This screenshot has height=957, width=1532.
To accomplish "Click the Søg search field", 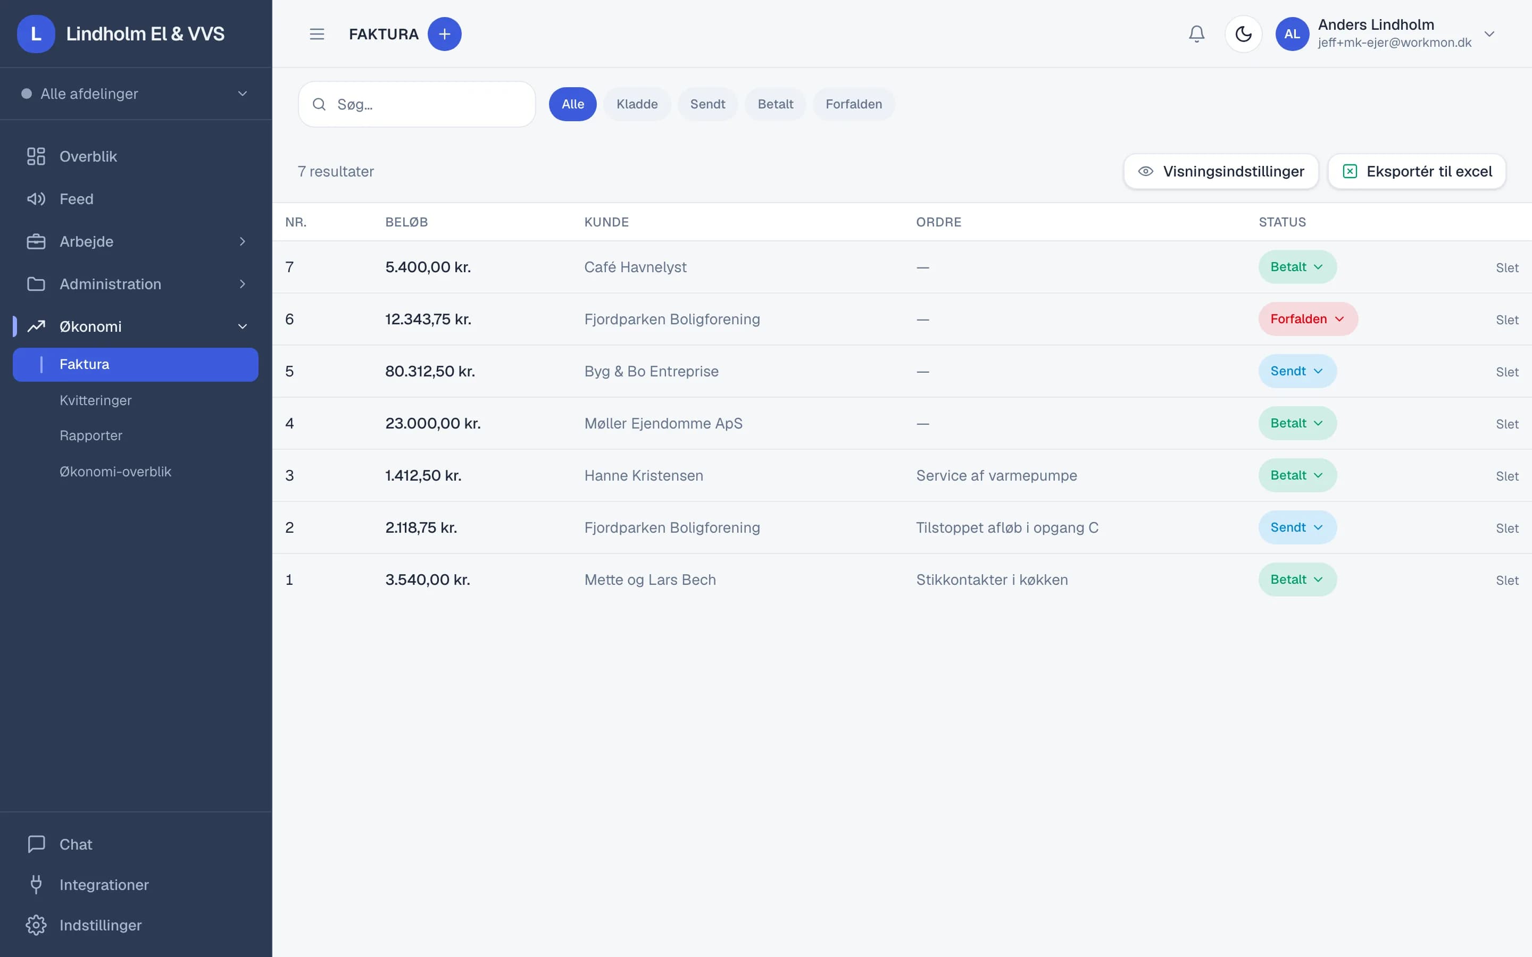I will pyautogui.click(x=417, y=104).
